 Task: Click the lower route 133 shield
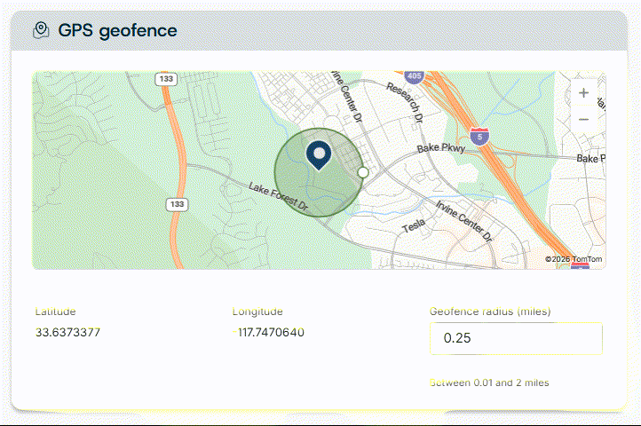177,204
